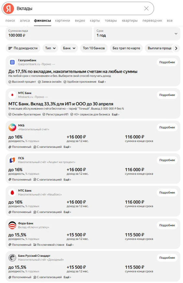The image size is (183, 283).
Task: Click the ПСБ bank logo
Action: pyautogui.click(x=12, y=160)
